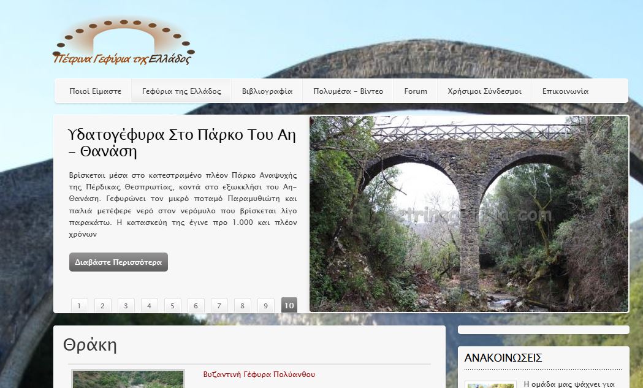Open Χρήσιμοι Σύνδεσμοι in the navigation
Viewport: 643px width, 388px height.
click(x=484, y=91)
